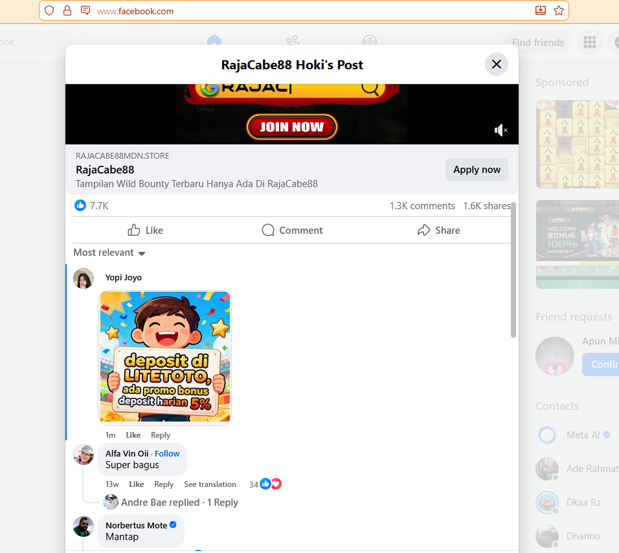Viewport: 619px width, 553px height.
Task: Click the Share button on the post
Action: pos(438,230)
